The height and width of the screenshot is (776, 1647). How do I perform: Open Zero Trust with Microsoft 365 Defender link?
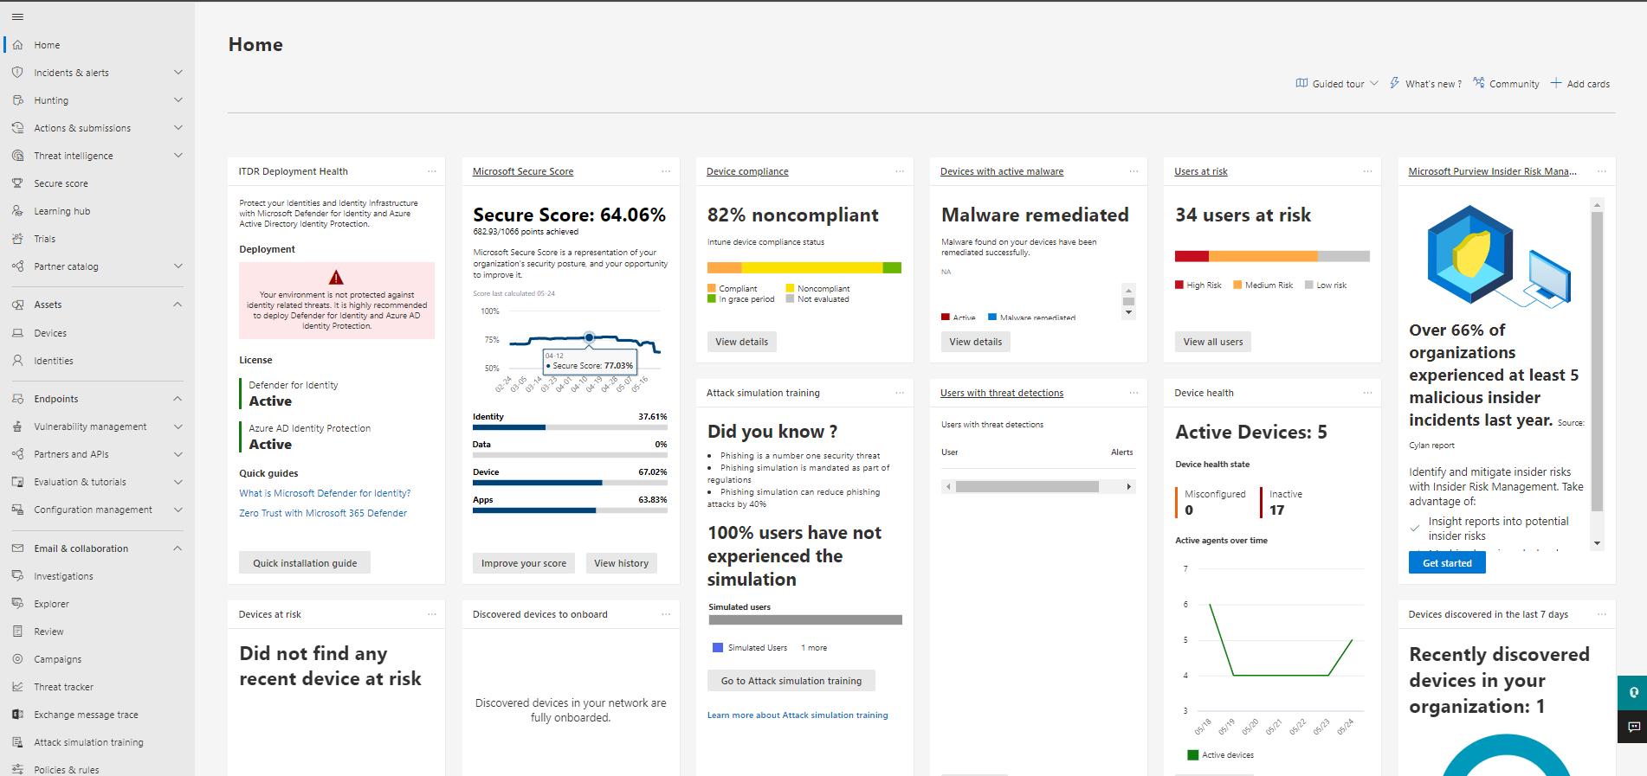click(x=323, y=513)
